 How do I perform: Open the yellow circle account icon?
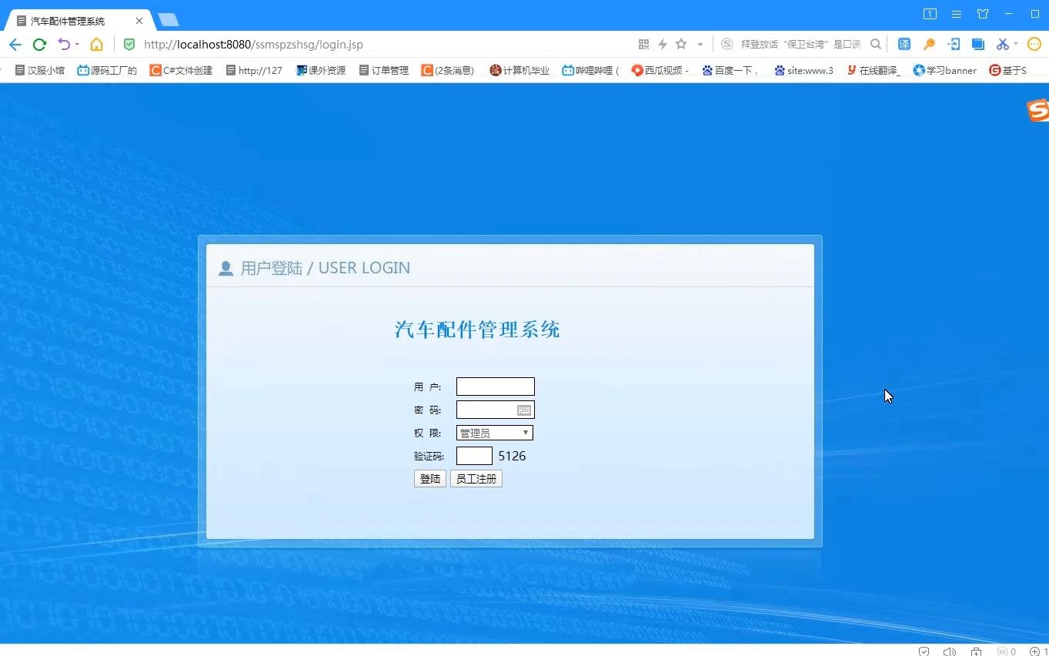[x=1034, y=44]
